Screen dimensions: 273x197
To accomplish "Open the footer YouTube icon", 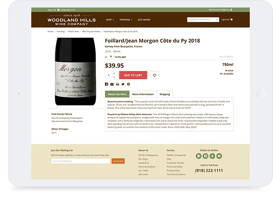I will [x=219, y=156].
